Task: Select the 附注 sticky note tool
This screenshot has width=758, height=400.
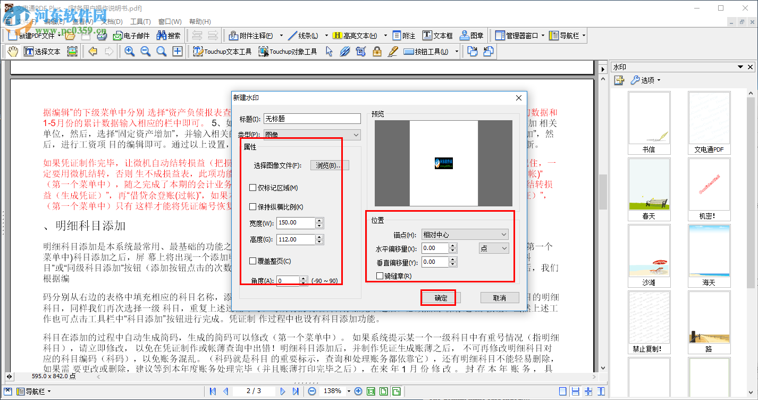Action: 405,36
